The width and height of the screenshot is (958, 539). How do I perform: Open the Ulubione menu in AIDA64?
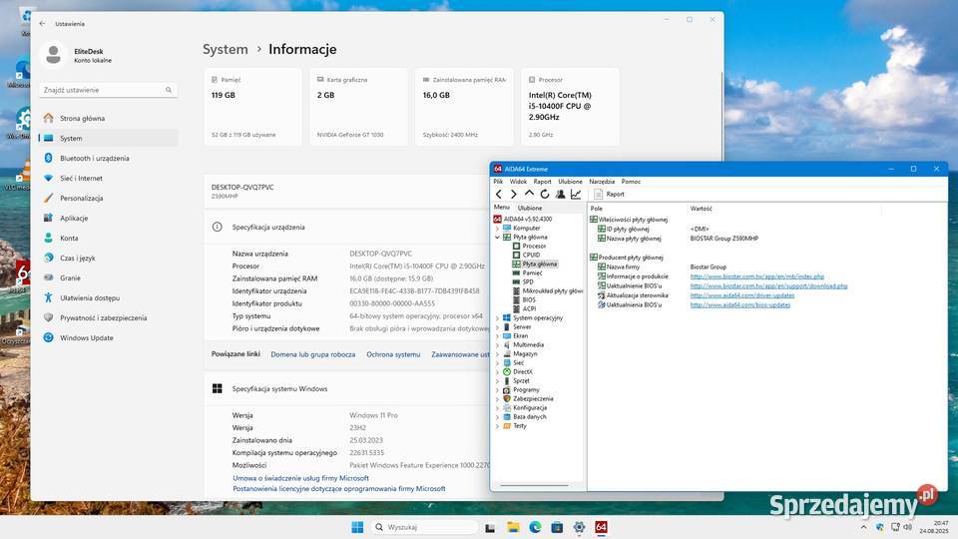570,182
